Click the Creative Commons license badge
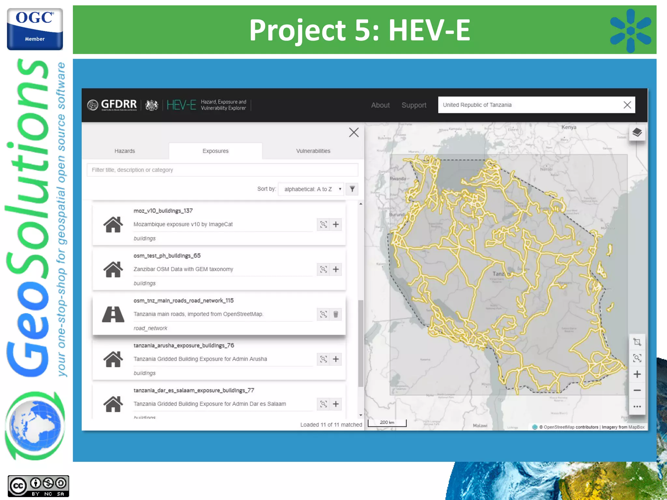Image resolution: width=667 pixels, height=500 pixels. tap(38, 486)
